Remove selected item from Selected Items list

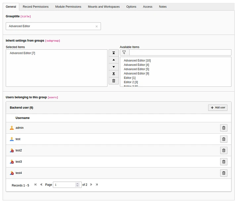(x=114, y=81)
